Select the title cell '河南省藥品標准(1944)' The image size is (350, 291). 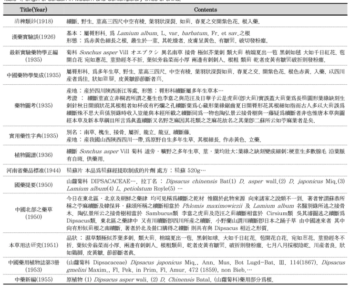[x=33, y=171]
